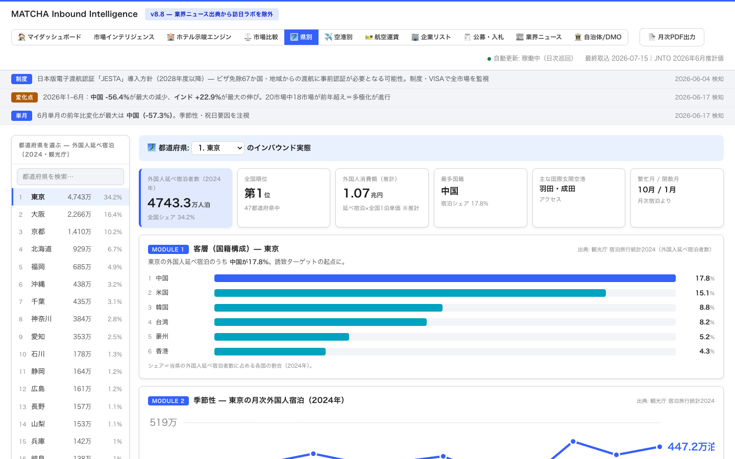Click the map icon beside 都道府県 label

152,147
